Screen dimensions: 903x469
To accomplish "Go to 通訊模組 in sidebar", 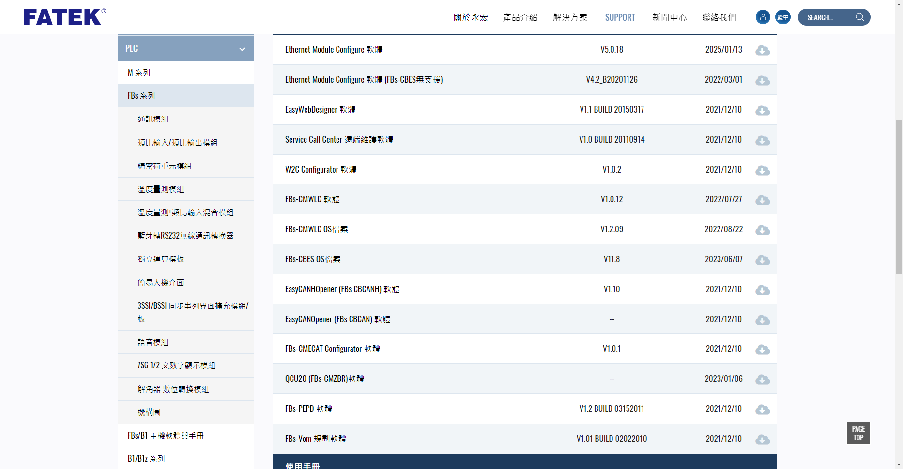I will pos(153,119).
